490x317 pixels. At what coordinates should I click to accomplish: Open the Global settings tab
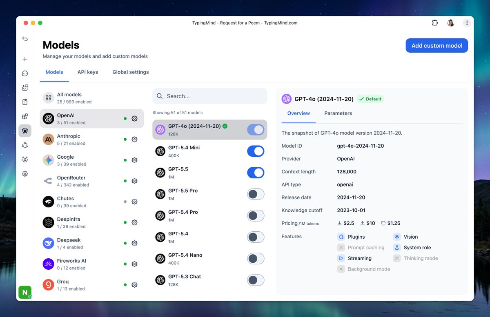(131, 72)
